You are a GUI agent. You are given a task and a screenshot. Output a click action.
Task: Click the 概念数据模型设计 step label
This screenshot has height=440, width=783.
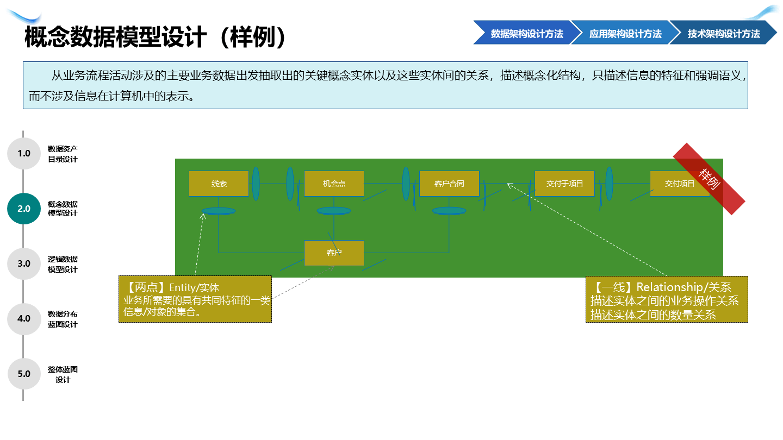tap(63, 209)
